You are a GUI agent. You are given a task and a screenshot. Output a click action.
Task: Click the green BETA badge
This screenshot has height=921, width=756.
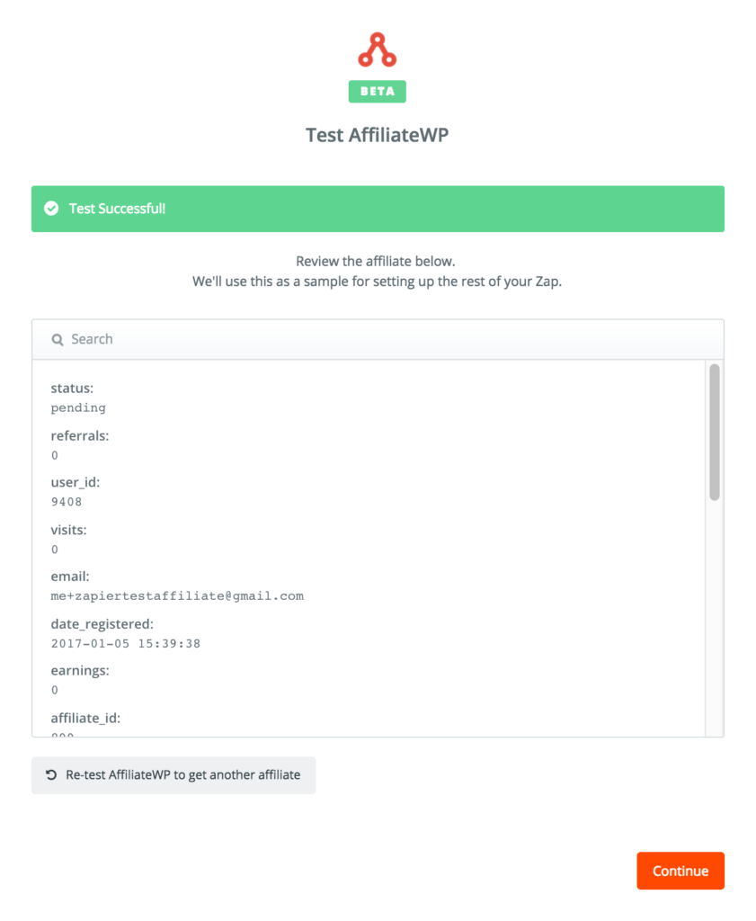tap(377, 91)
